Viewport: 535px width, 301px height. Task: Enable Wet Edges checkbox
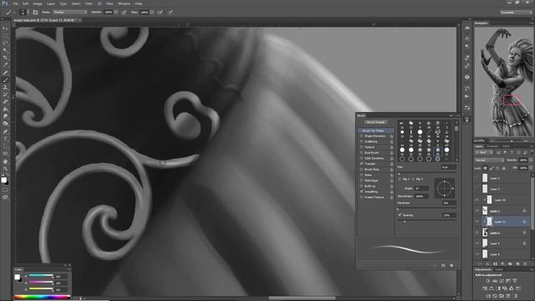pos(362,181)
